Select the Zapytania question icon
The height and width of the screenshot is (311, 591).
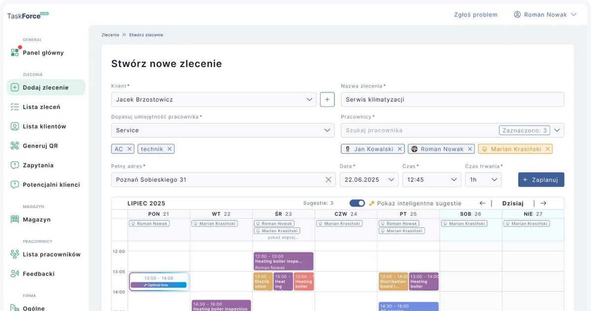(x=15, y=165)
